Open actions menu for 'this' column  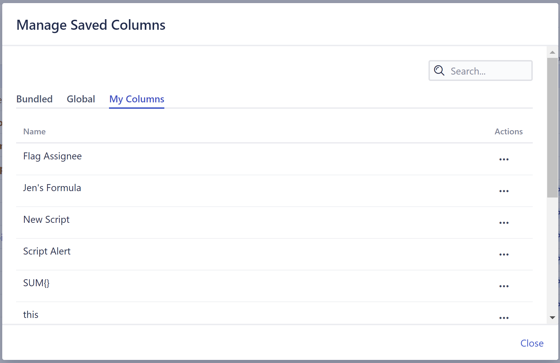(x=504, y=318)
